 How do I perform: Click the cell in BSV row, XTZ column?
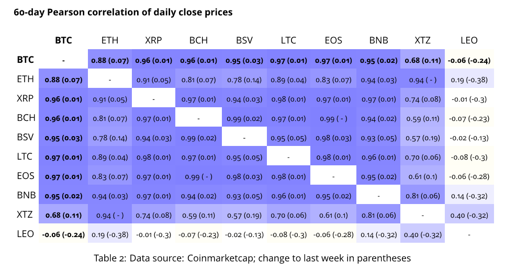[423, 138]
